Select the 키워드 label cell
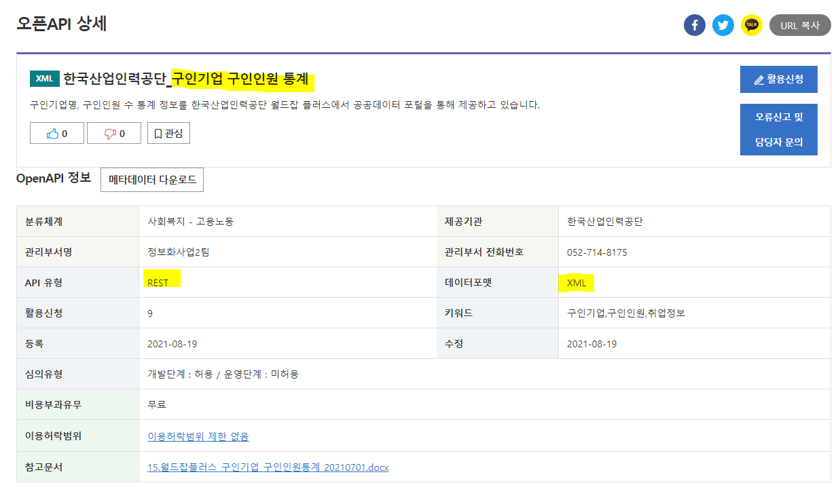 point(497,313)
